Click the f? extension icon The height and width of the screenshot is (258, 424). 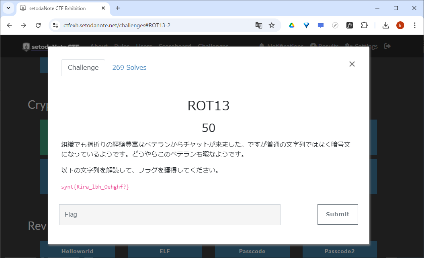350,25
